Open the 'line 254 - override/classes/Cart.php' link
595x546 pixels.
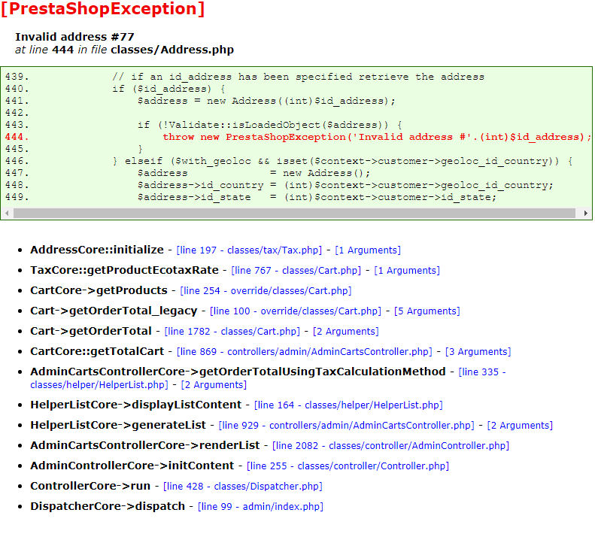[266, 291]
